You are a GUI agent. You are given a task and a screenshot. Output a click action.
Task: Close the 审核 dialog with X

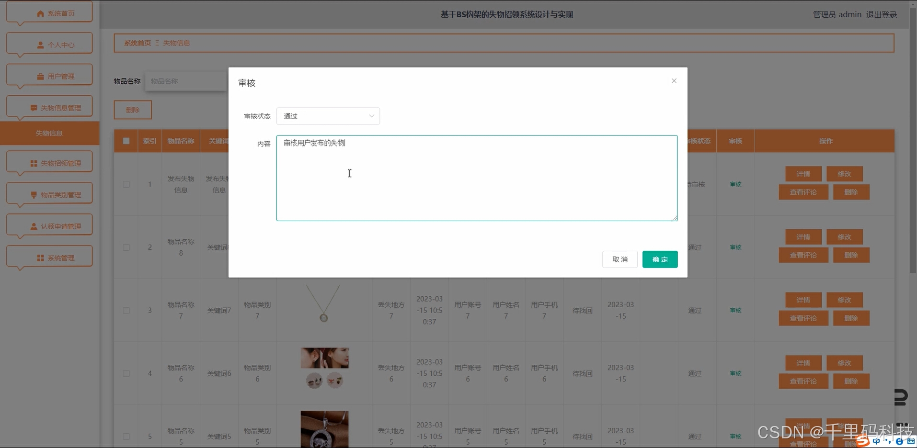click(x=674, y=81)
